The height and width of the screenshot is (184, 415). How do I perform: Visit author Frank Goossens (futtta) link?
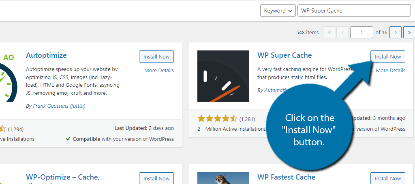click(x=59, y=106)
